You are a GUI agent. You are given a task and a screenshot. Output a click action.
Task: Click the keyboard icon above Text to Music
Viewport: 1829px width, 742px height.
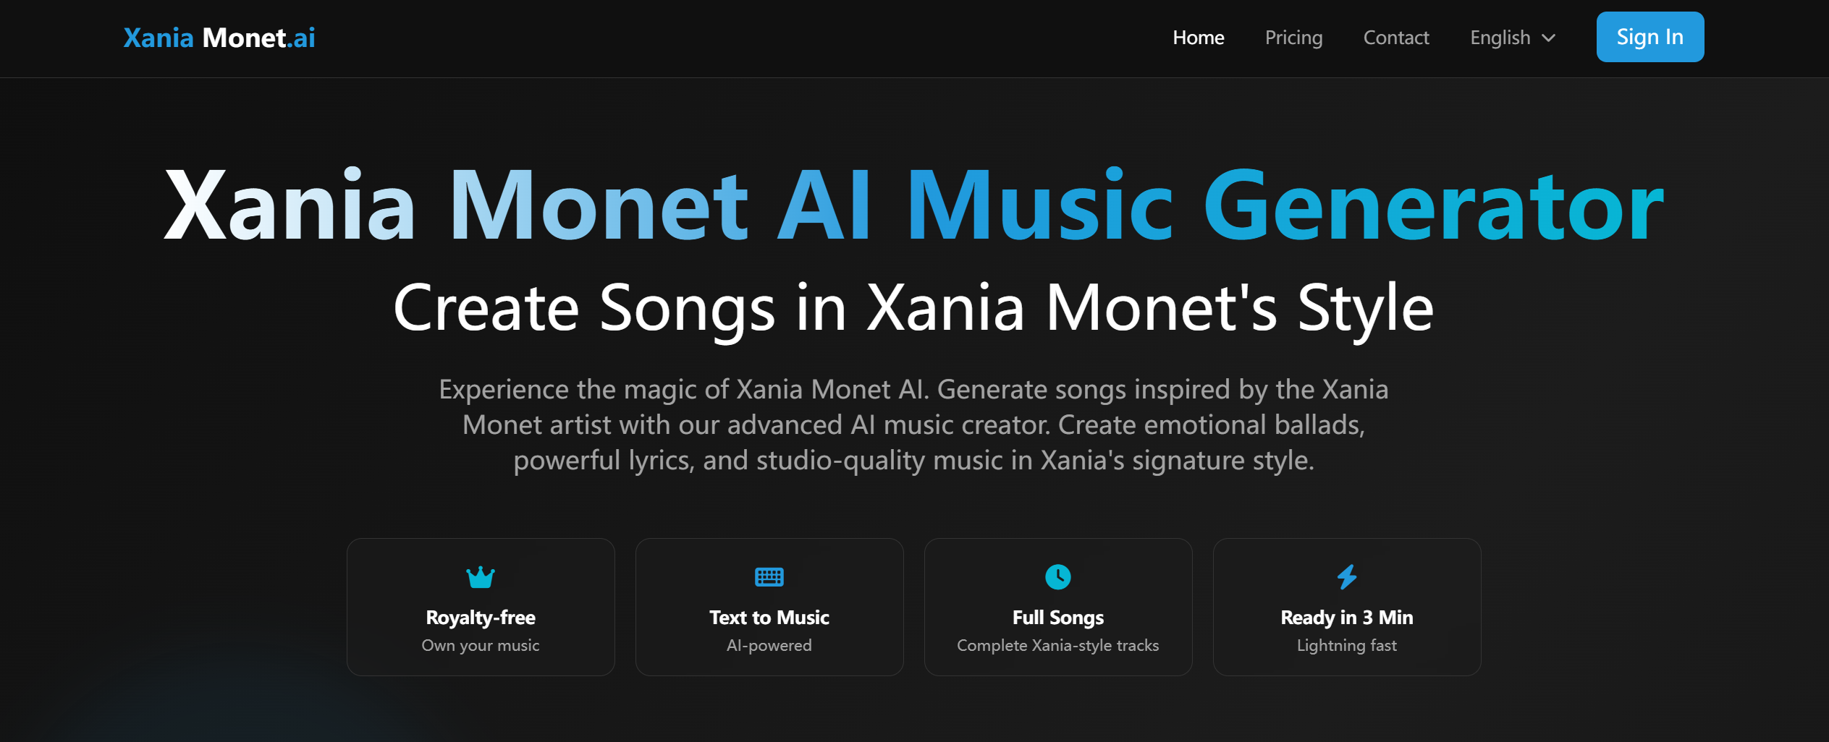click(x=769, y=577)
